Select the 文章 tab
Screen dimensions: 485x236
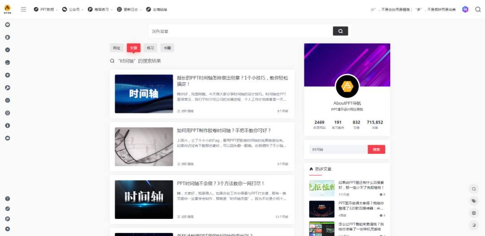coord(134,48)
